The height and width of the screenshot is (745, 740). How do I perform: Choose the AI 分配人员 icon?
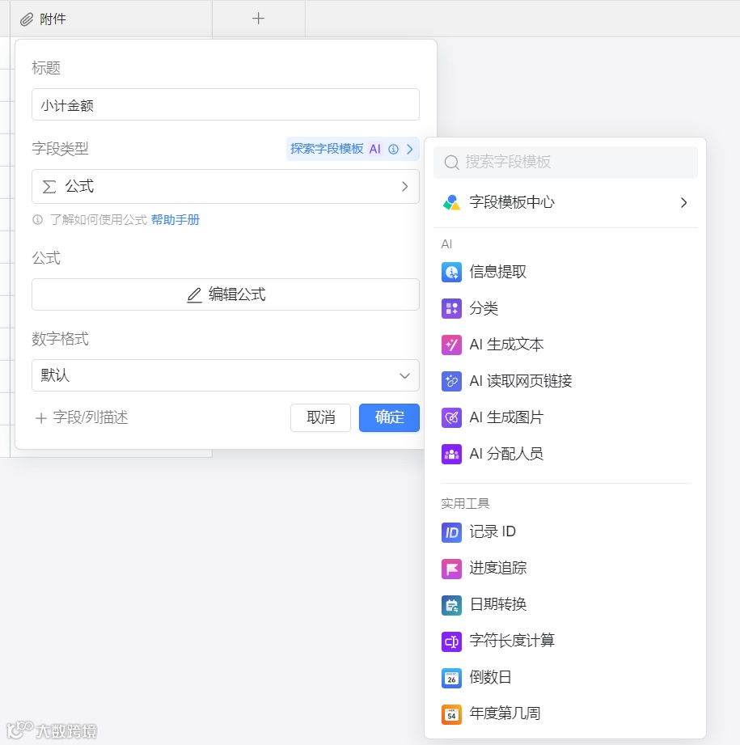(451, 454)
